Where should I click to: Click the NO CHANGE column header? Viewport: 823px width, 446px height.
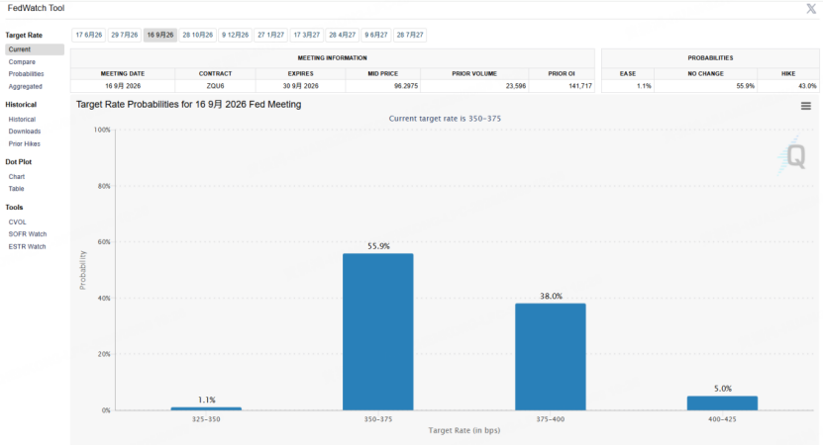[x=705, y=74]
